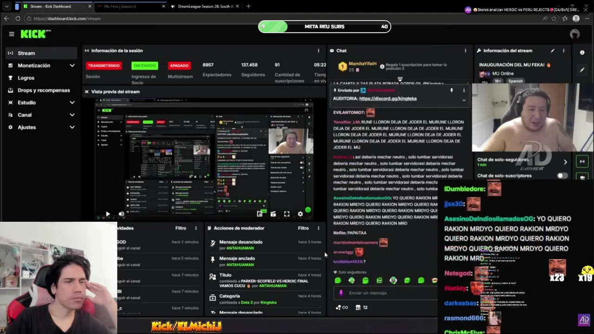
Task: Click Mensaje anclado moderator action
Action: tap(265, 261)
